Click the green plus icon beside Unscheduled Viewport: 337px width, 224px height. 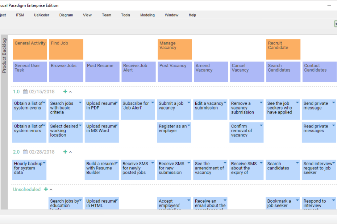point(46,189)
